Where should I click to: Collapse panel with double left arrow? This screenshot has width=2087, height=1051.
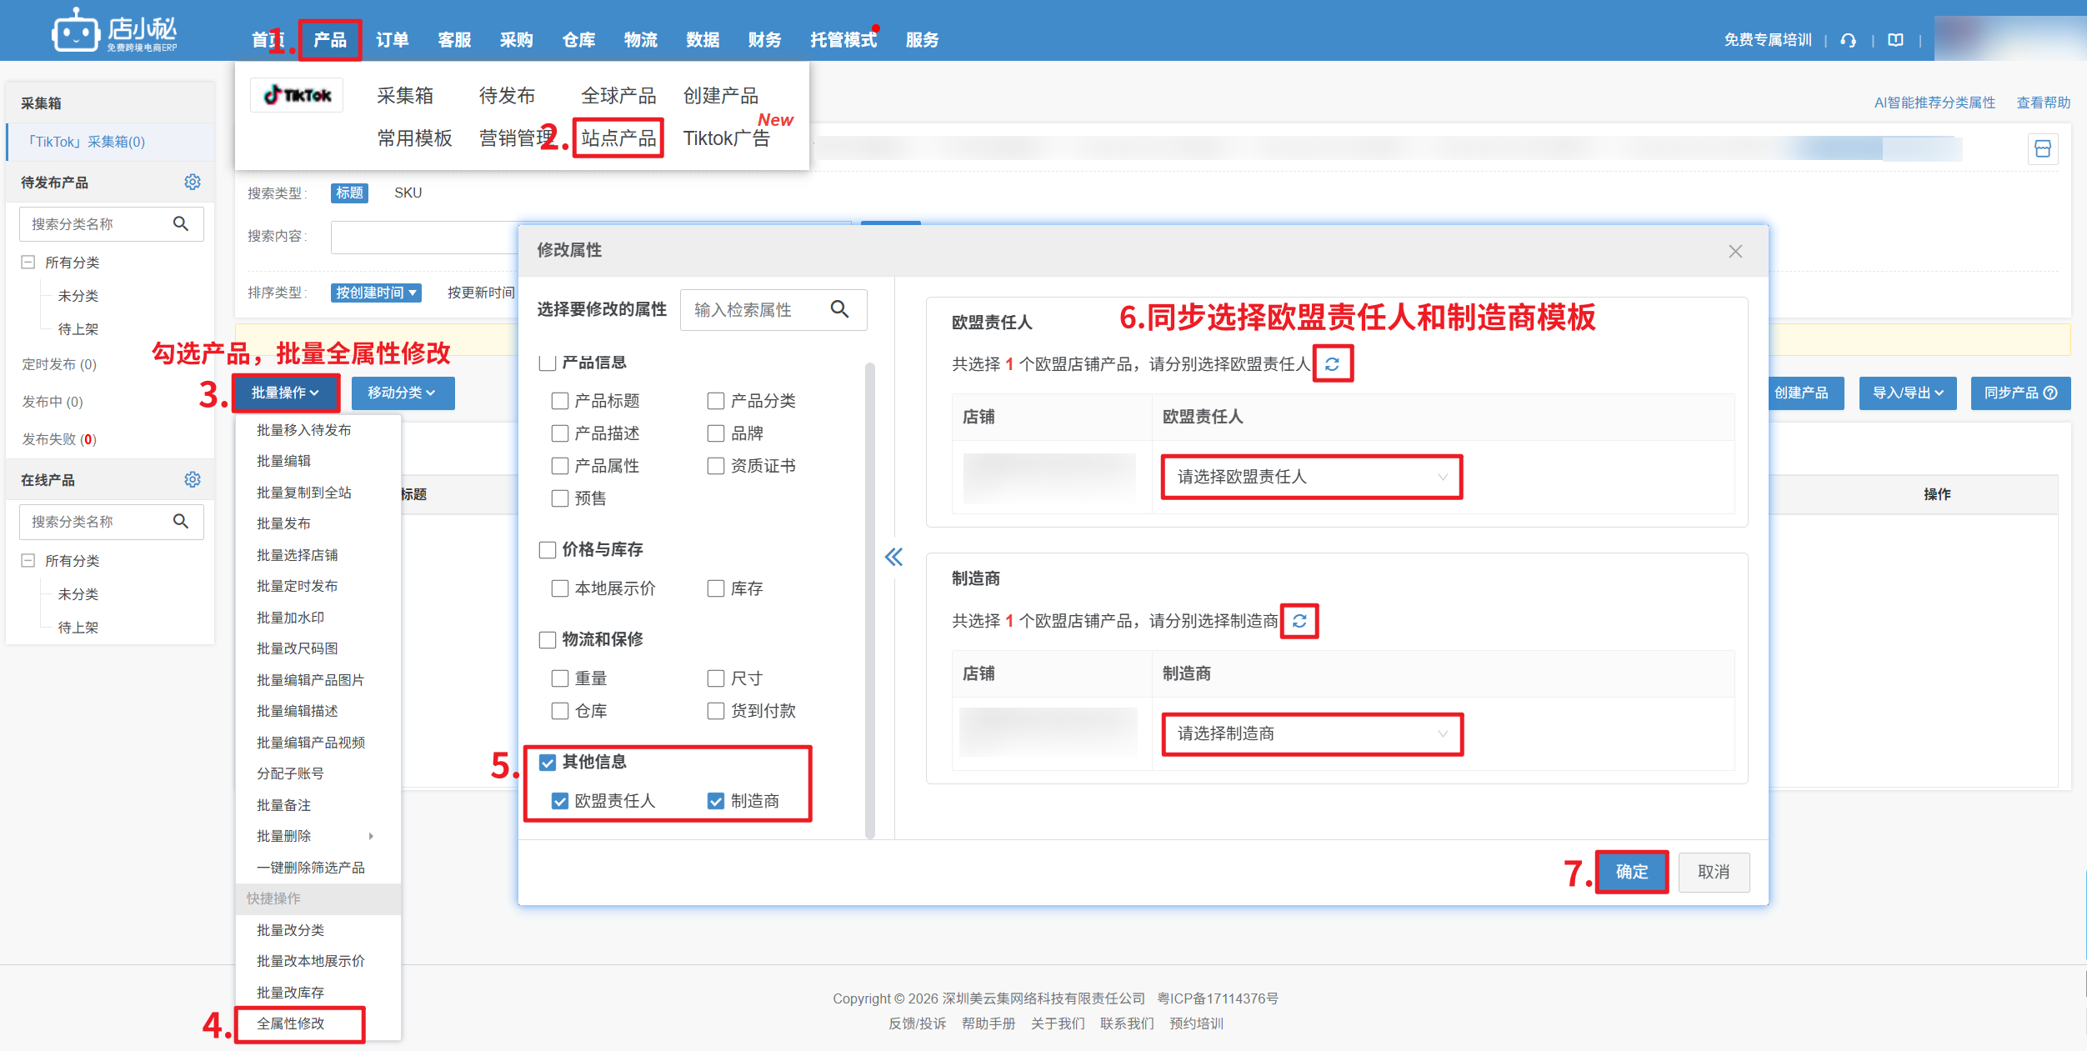click(x=893, y=557)
